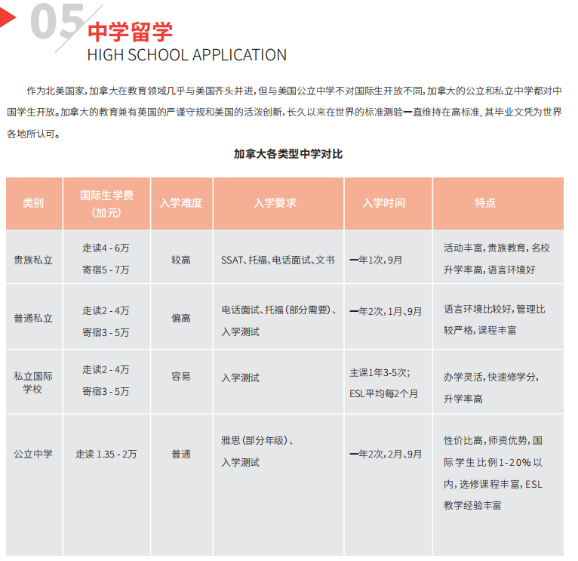Click '电话面试、托福(部分需要)、' requirement text
The image size is (578, 561).
279,310
